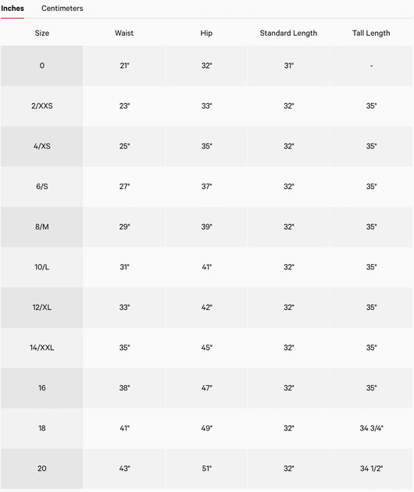414x492 pixels.
Task: Select the Inches tab
Action: (12, 9)
